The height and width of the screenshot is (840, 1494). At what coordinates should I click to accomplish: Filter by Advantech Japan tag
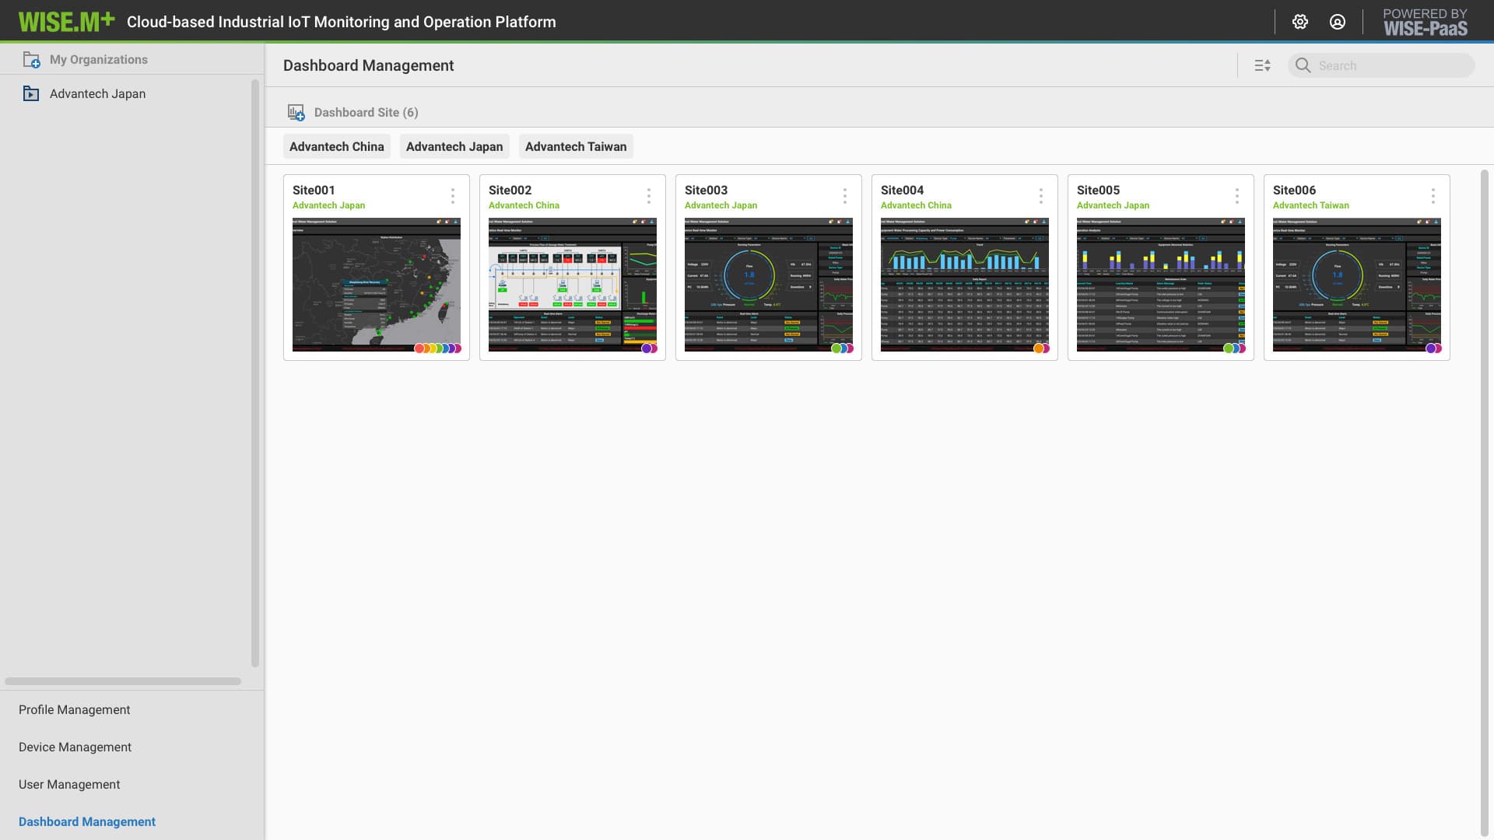tap(454, 147)
